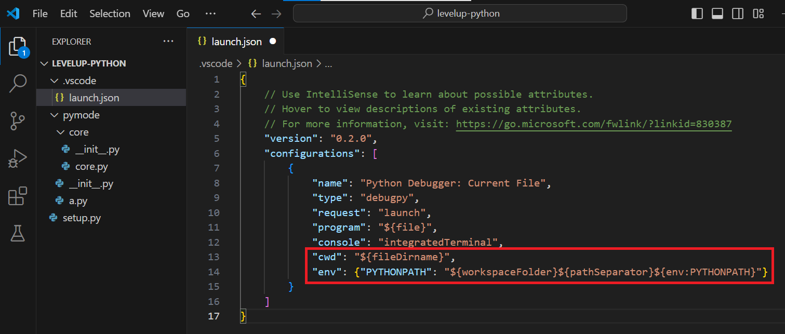
Task: Click the "debugpy" type value
Action: tap(388, 198)
